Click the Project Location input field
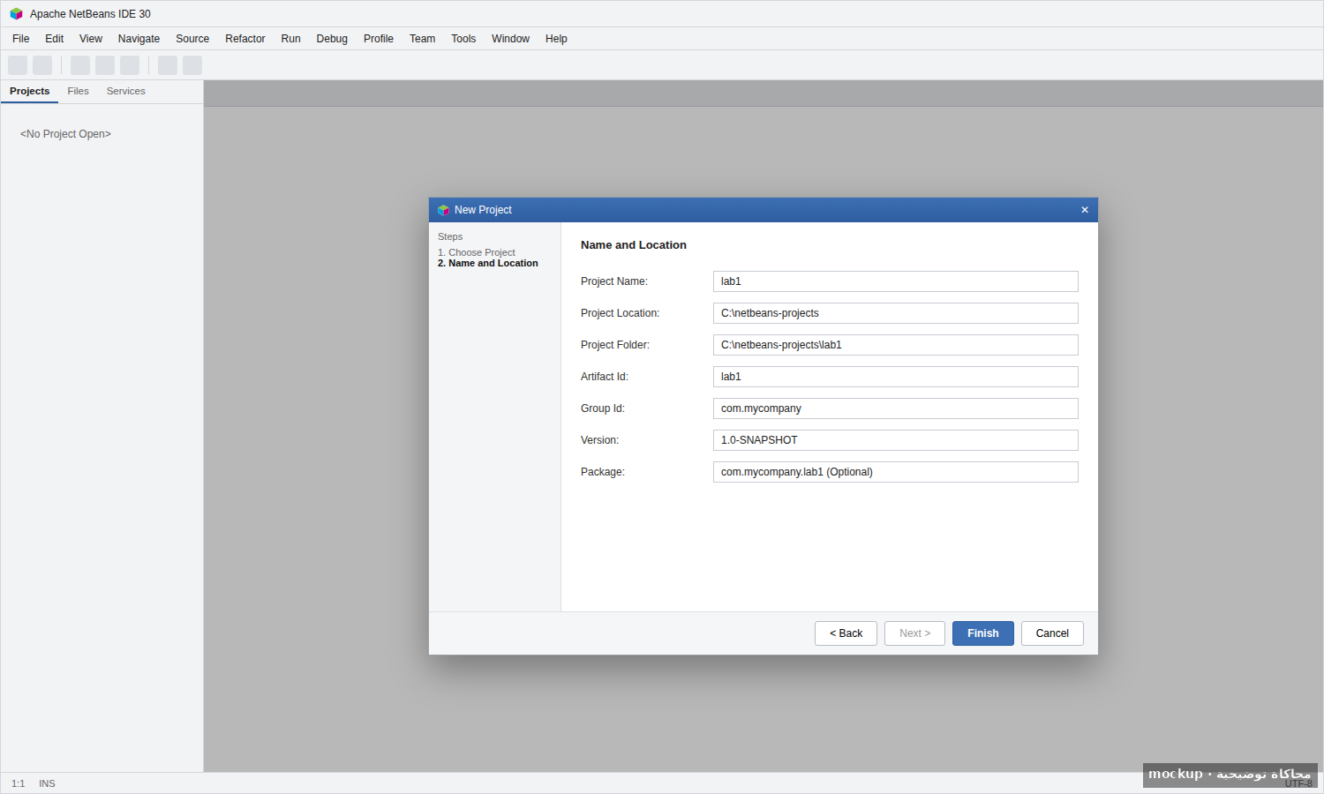 pos(896,313)
